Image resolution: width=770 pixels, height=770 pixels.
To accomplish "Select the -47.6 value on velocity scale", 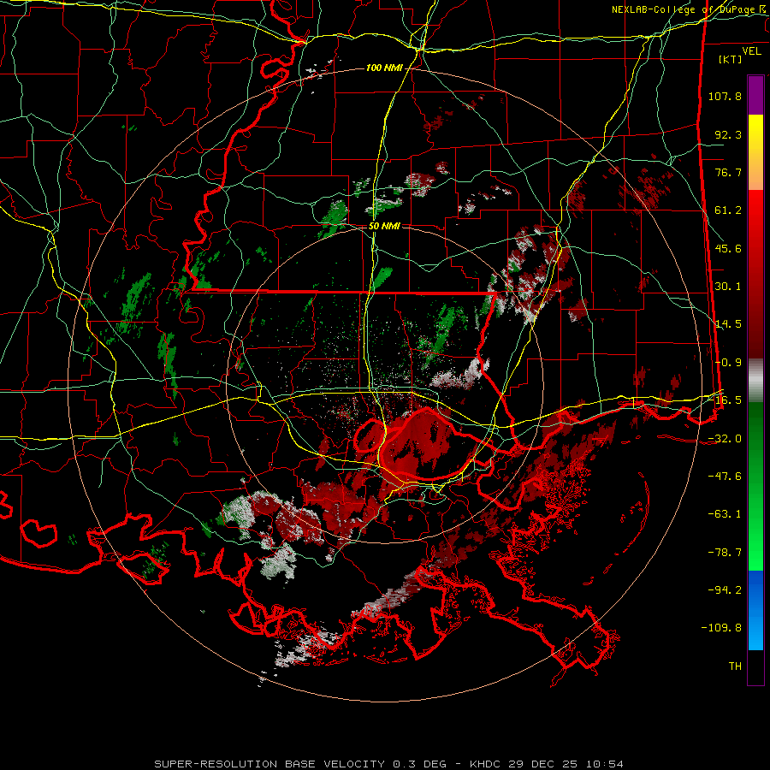I will point(725,477).
